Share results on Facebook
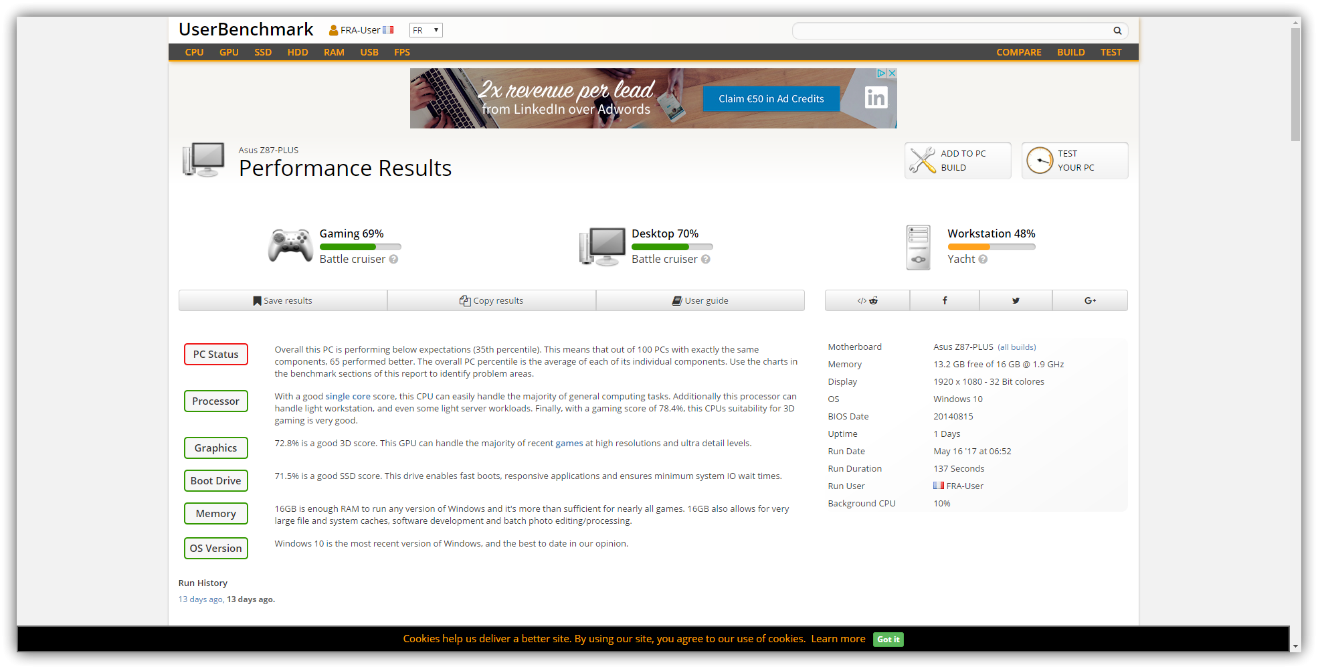Viewport: 1318px width, 669px height. 945,300
